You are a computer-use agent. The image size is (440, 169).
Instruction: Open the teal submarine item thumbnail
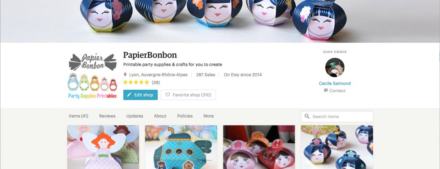point(181,147)
